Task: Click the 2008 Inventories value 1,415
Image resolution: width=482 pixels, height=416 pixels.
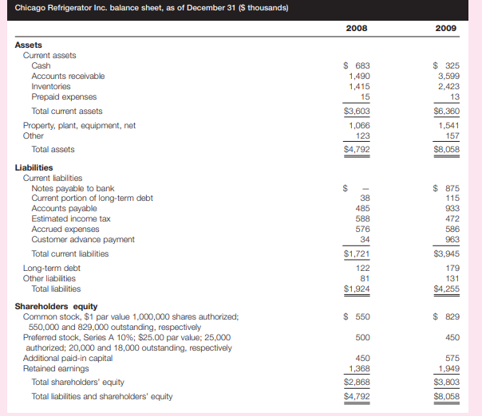Action: pos(359,87)
